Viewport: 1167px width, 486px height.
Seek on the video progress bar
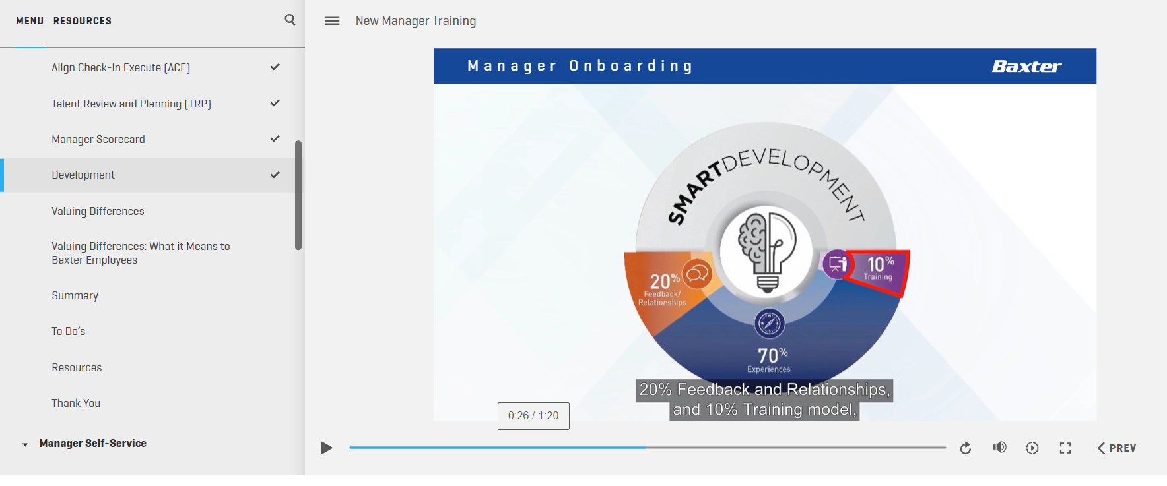[x=648, y=448]
